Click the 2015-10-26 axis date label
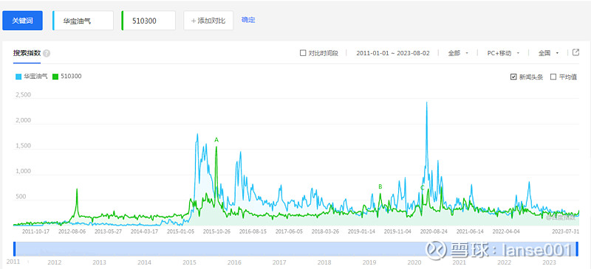 216,231
